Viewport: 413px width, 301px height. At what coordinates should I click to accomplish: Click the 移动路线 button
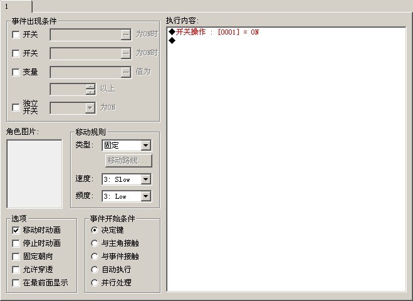click(x=128, y=161)
